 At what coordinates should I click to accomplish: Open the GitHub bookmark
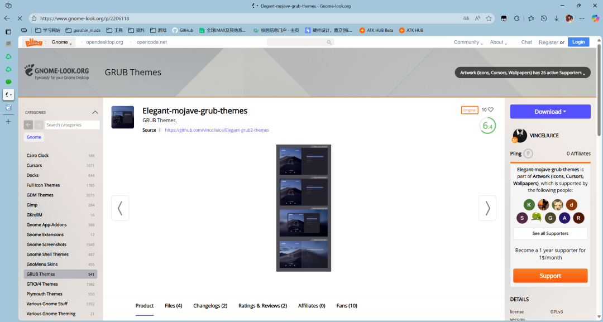[183, 30]
